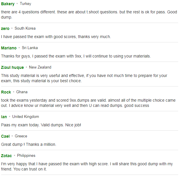Select the New Zealand country label

(40, 67)
